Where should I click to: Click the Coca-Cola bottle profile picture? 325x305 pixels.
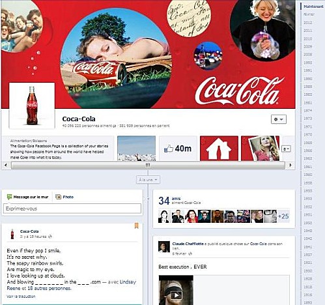32,106
